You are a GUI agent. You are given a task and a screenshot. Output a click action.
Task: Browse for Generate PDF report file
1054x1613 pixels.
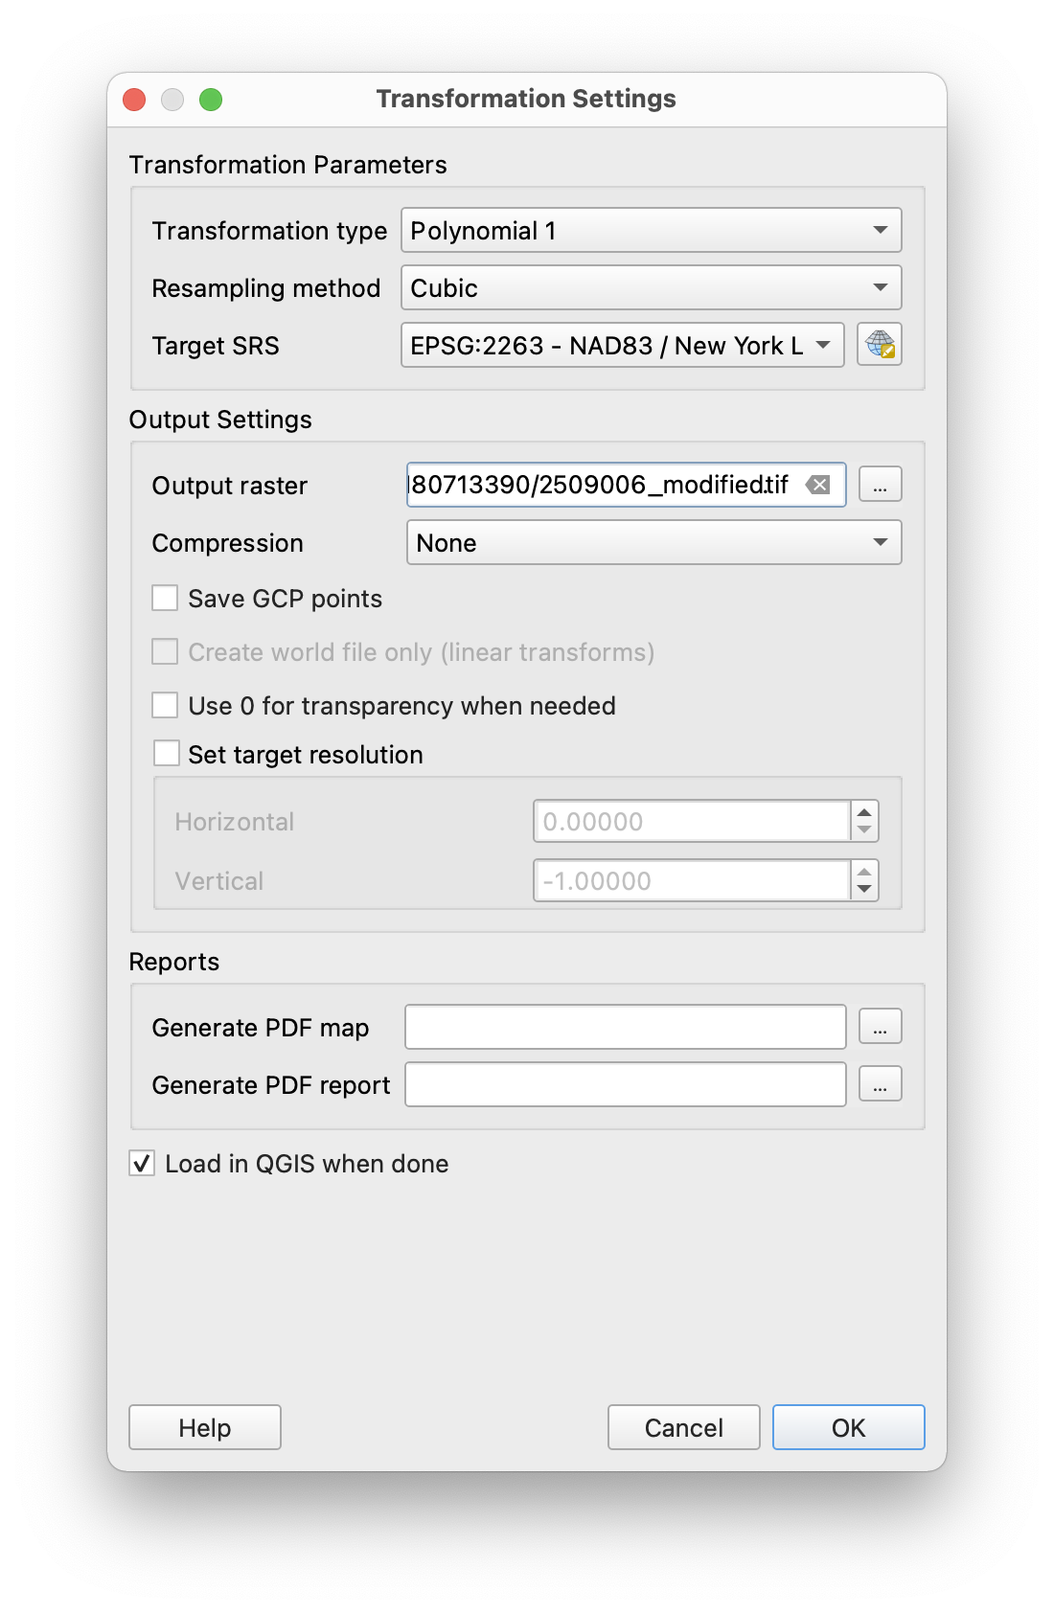click(880, 1084)
